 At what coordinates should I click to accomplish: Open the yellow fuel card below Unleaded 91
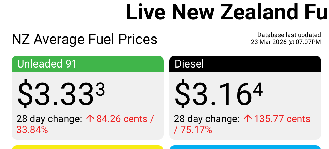point(87,147)
